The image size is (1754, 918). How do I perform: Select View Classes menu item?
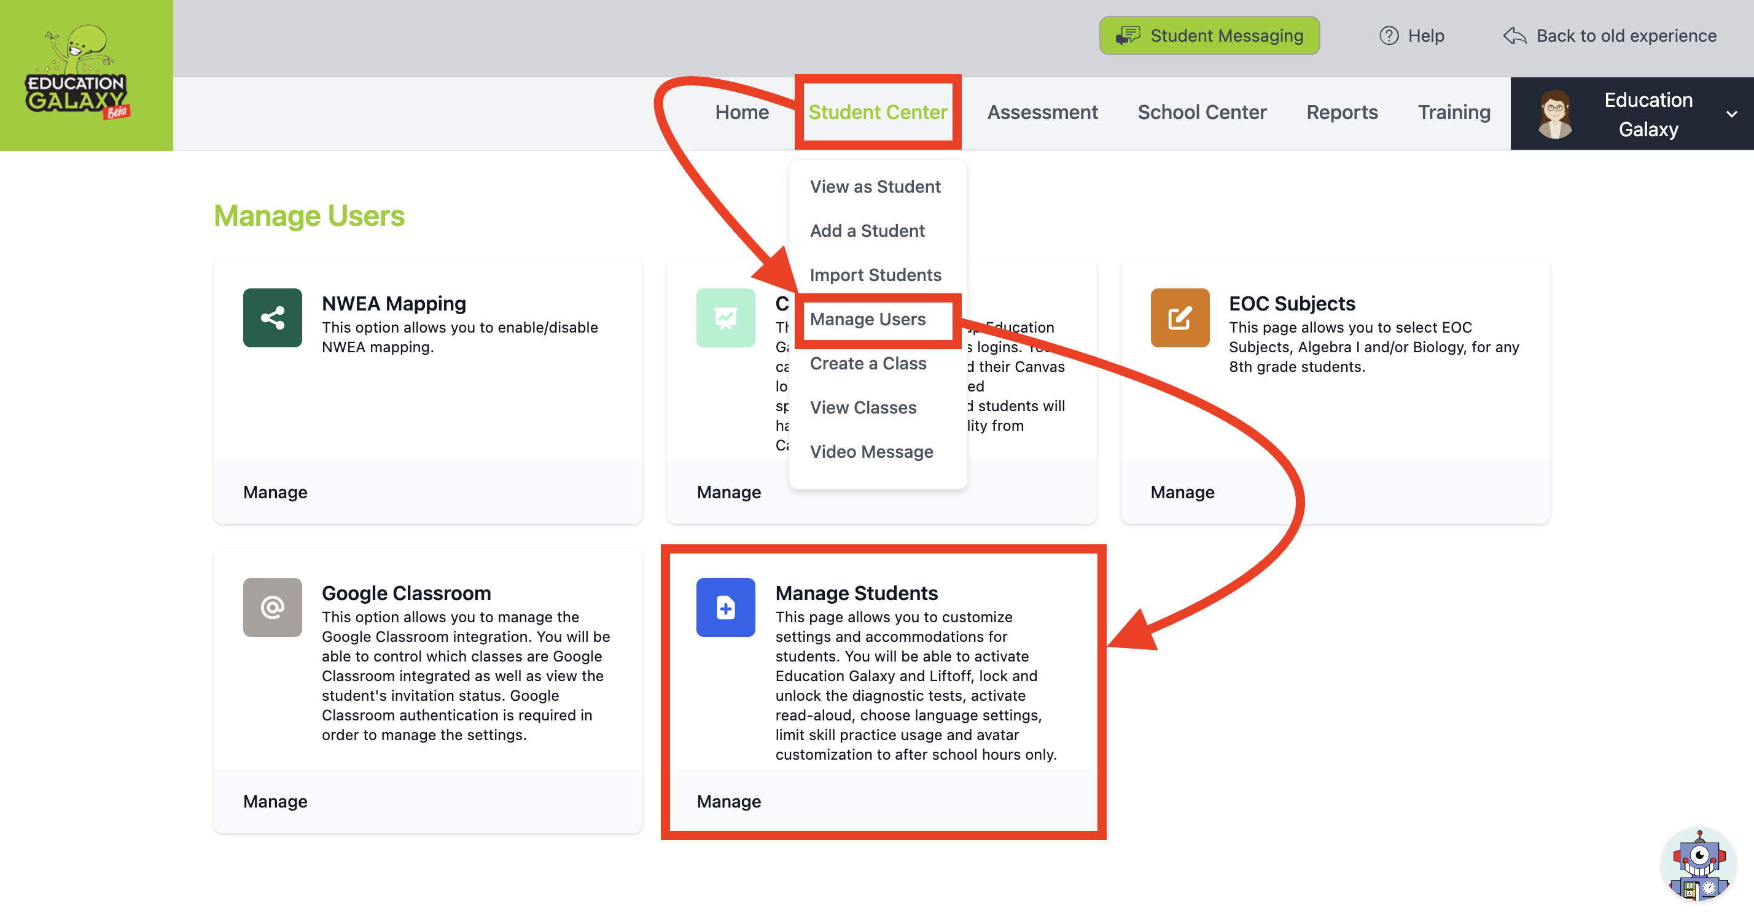(x=863, y=407)
